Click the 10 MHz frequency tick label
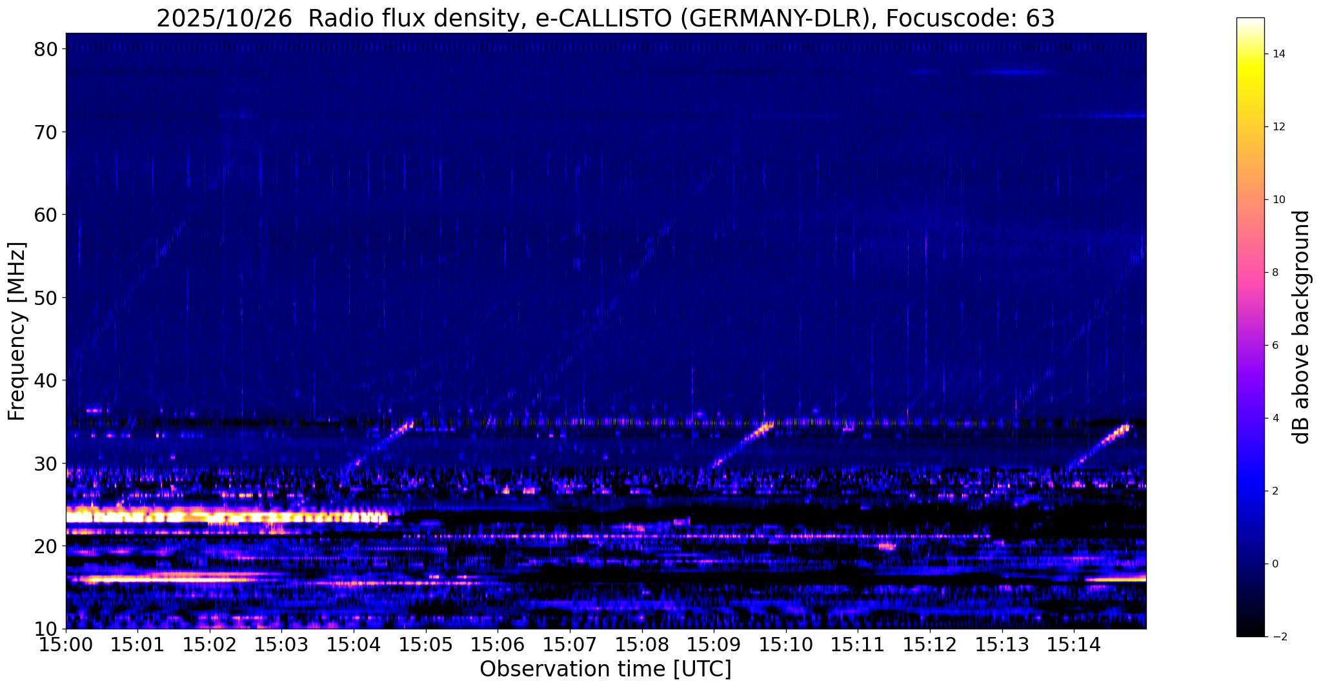1321x688 pixels. (47, 629)
